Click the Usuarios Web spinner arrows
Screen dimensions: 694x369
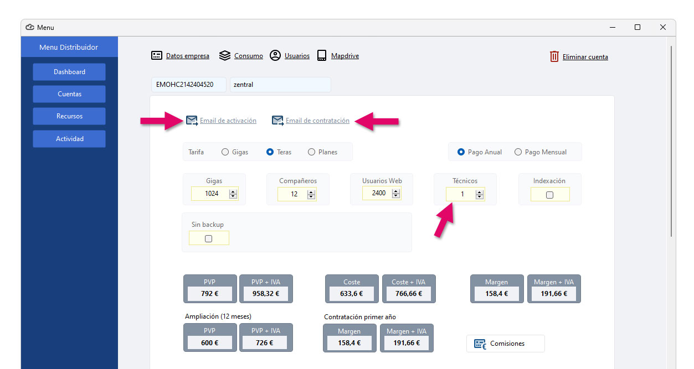pos(395,194)
